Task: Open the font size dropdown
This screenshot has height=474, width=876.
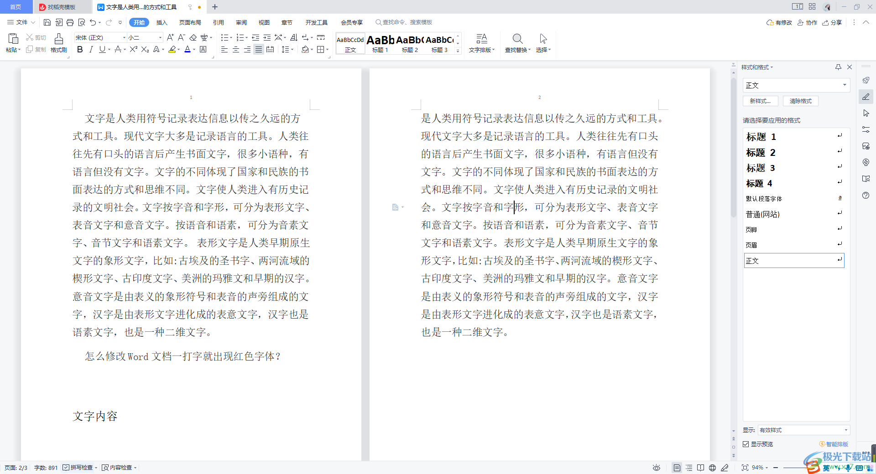Action: 160,37
